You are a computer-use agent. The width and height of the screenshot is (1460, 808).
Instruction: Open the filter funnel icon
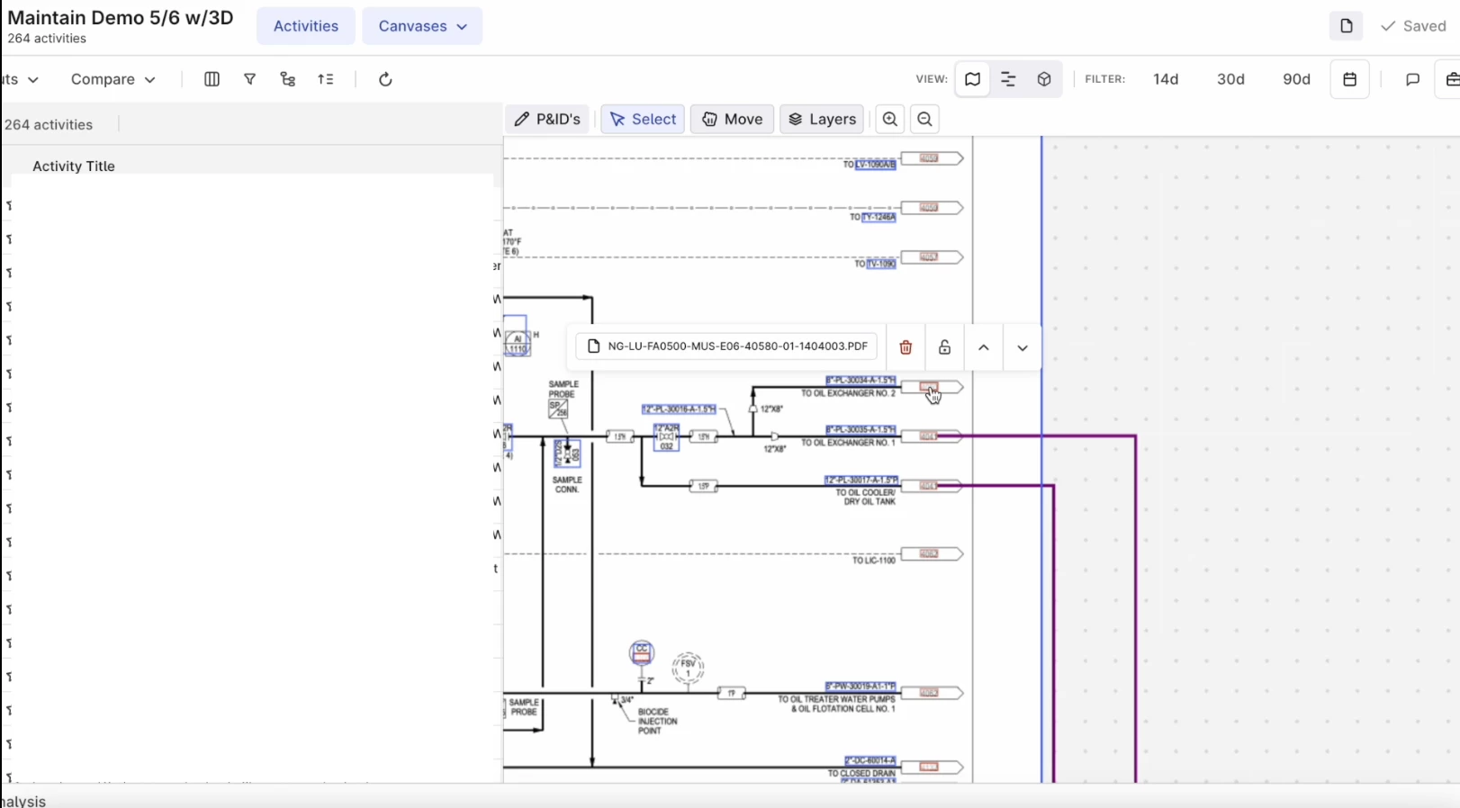(249, 79)
